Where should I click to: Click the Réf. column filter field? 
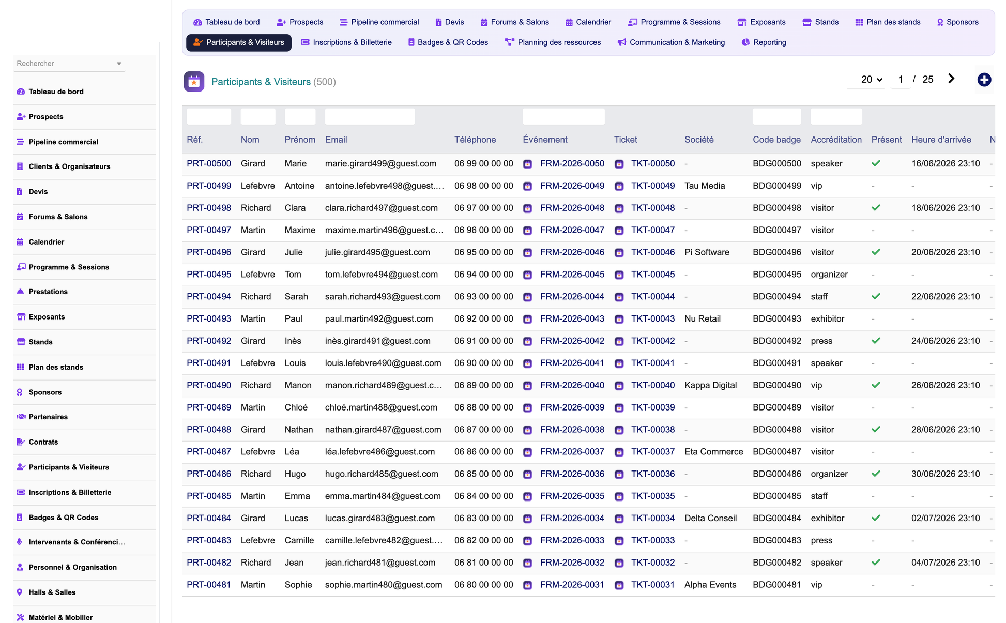point(209,117)
